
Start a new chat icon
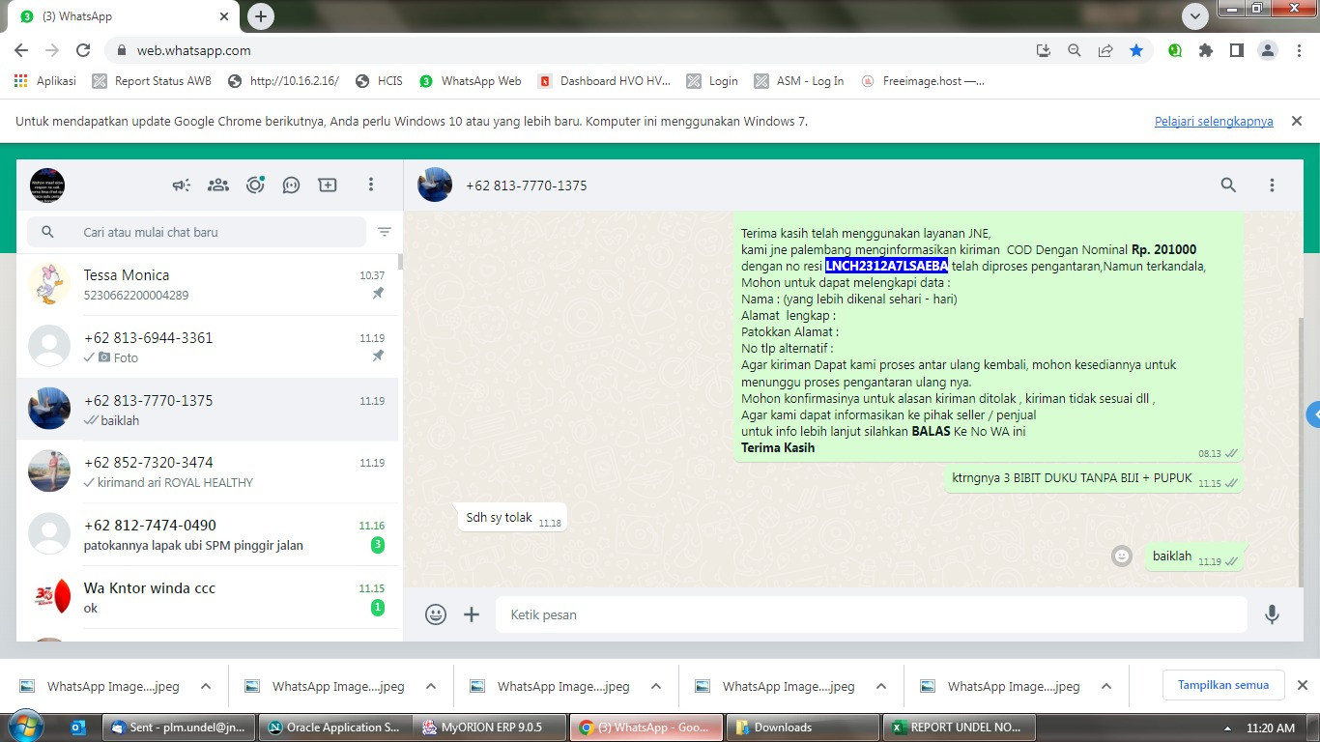328,185
